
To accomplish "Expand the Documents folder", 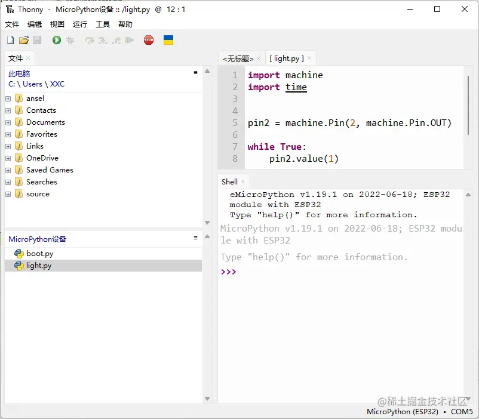I will point(8,122).
